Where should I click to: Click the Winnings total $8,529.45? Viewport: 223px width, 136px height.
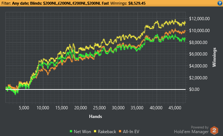click(137, 3)
